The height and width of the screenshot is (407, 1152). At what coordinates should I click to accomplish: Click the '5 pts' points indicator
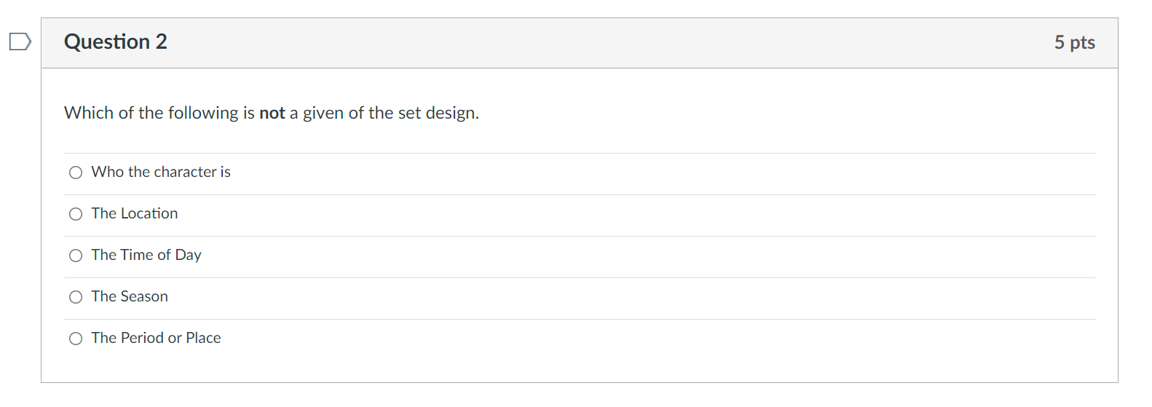(1074, 42)
